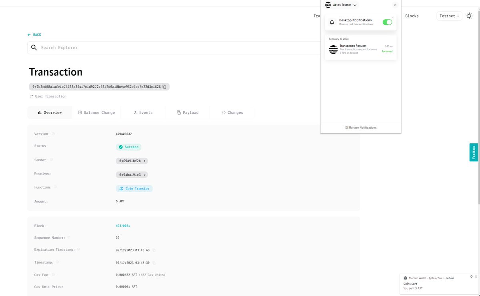Click the info icon next to Timestamp
The width and height of the screenshot is (480, 296).
pos(57,262)
